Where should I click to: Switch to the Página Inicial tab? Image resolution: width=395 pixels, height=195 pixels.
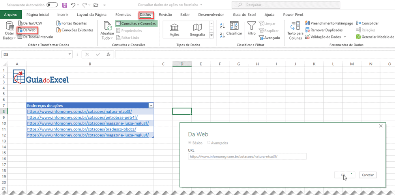pyautogui.click(x=37, y=15)
